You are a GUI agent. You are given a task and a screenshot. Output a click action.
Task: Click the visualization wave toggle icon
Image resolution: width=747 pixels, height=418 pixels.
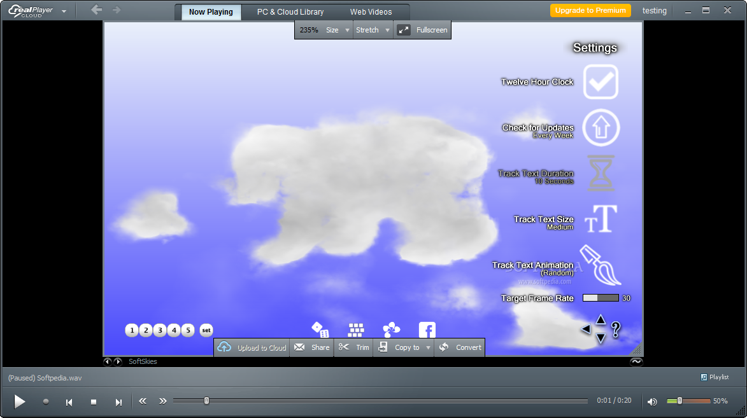coord(636,361)
